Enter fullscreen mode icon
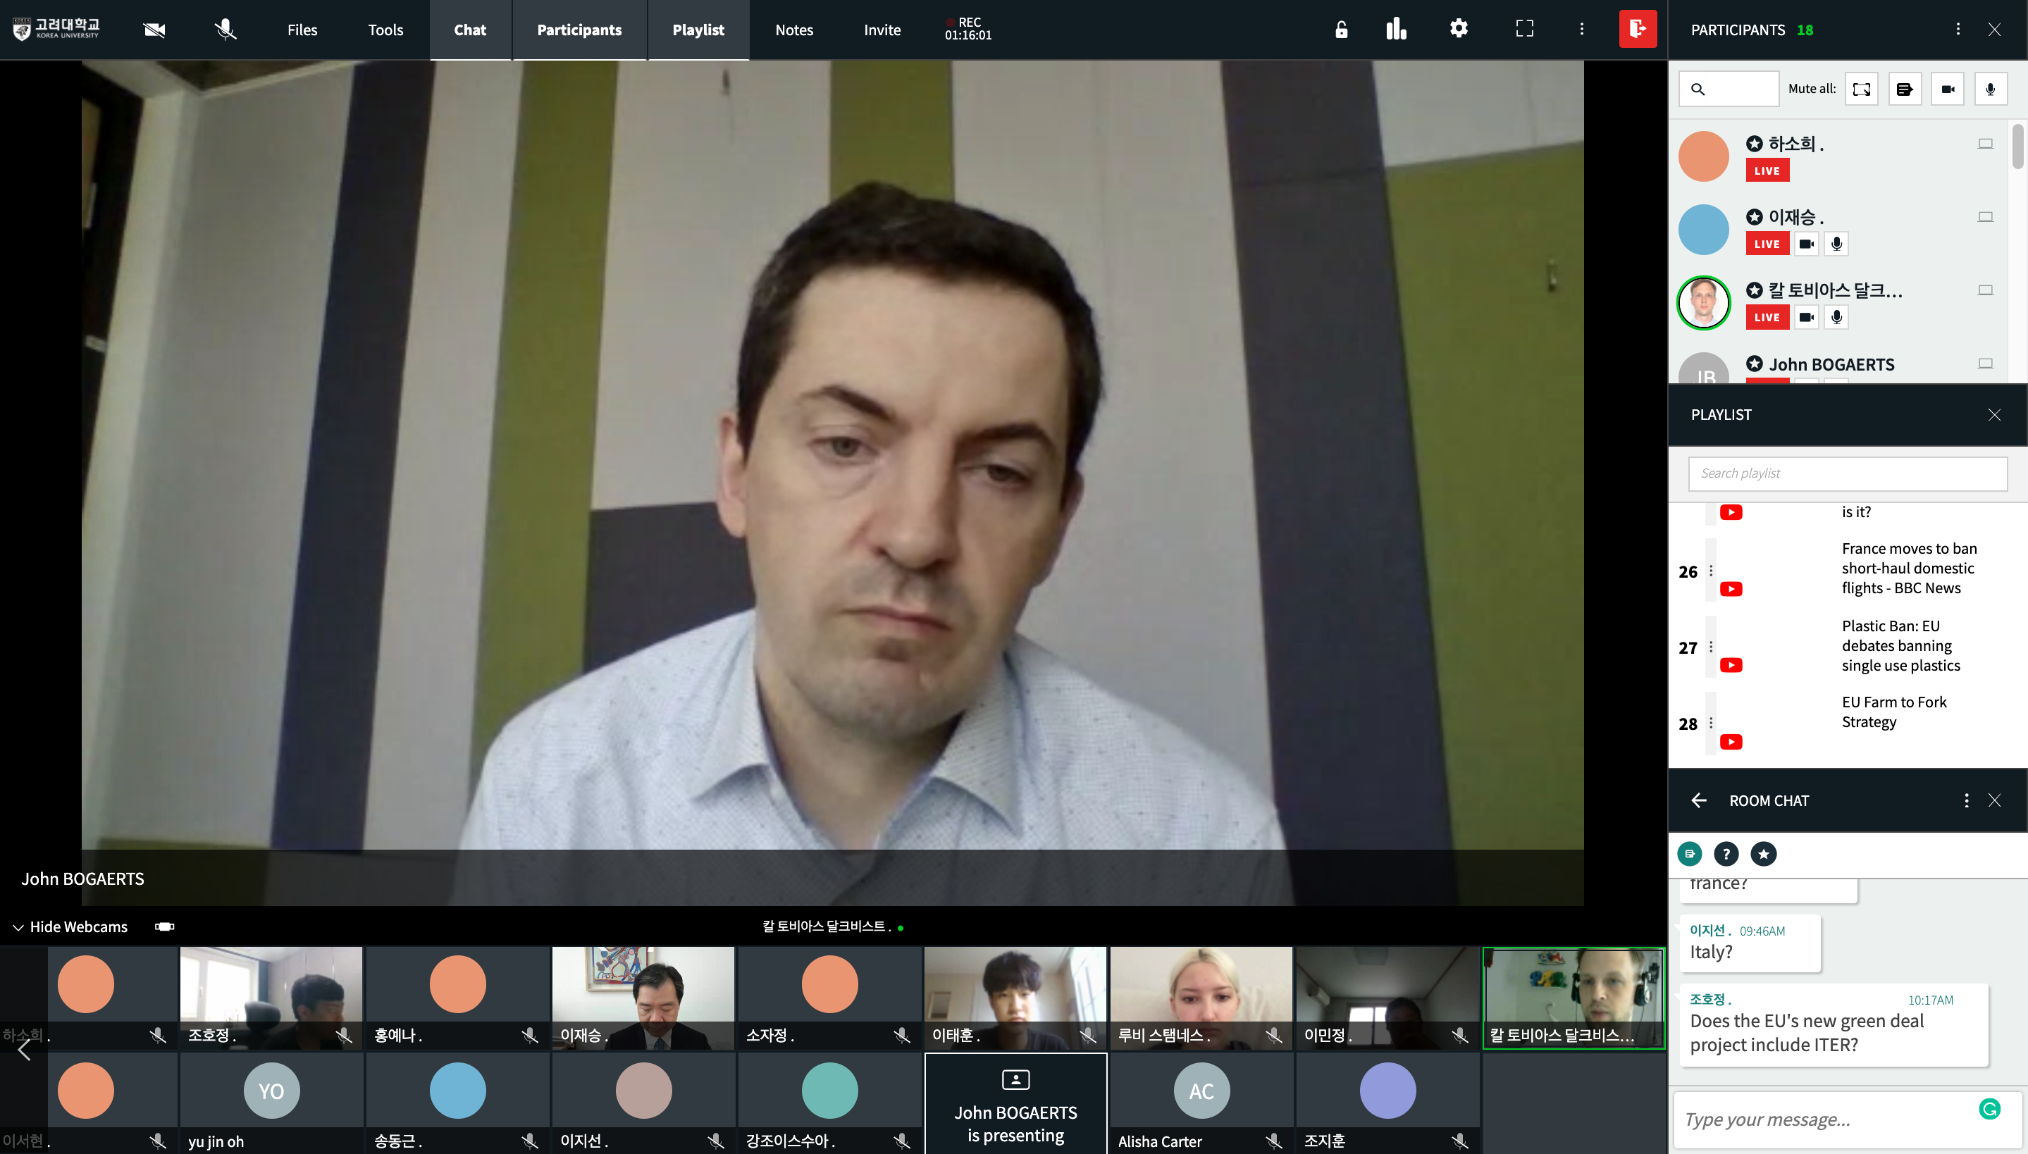 [x=1524, y=30]
